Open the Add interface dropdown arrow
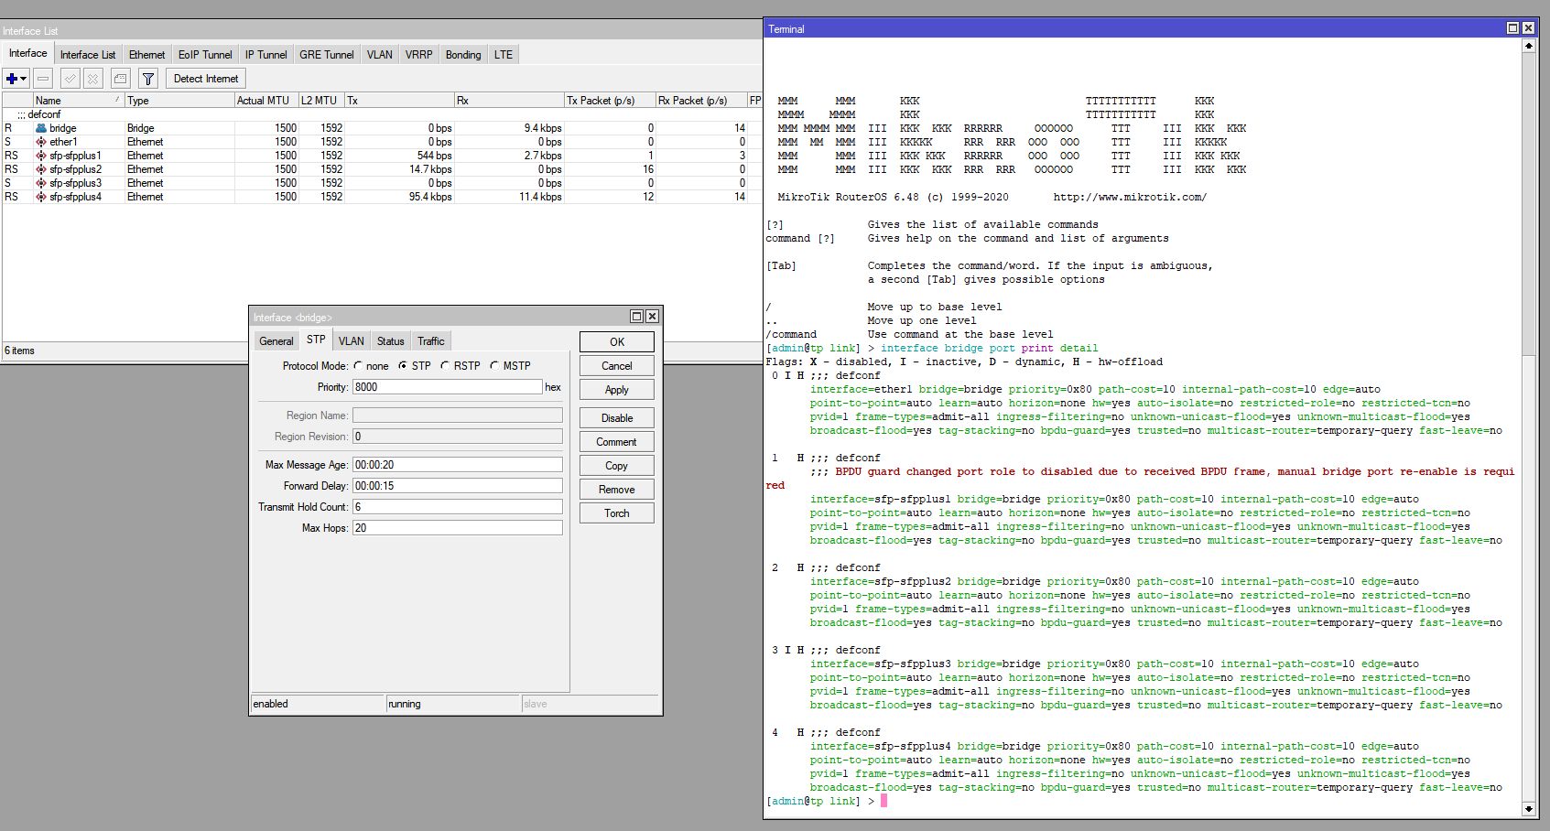Viewport: 1550px width, 831px height. [24, 79]
